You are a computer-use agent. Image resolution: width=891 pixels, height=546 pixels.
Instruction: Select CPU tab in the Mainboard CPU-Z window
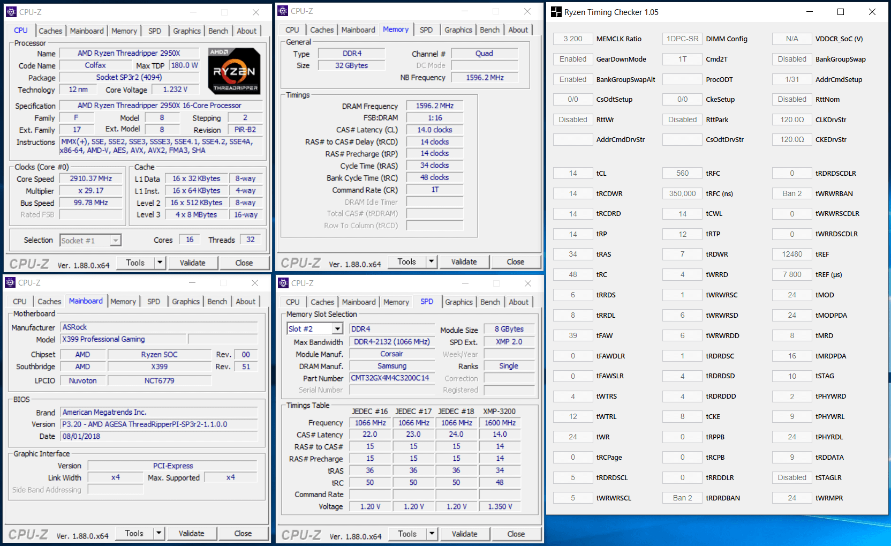(x=20, y=302)
